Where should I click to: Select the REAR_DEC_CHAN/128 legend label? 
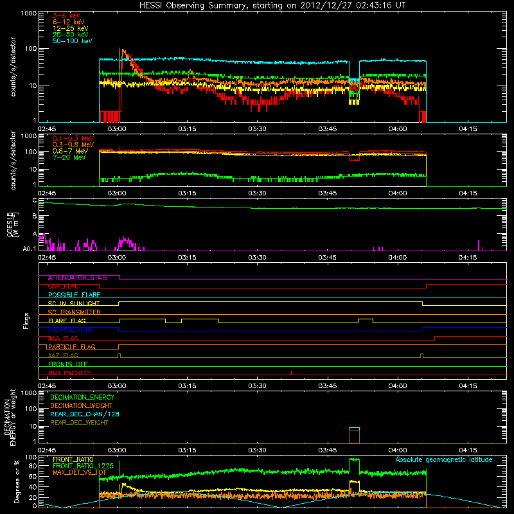point(85,414)
